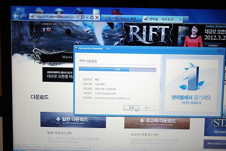Screen dimensions: 226x151
Task: Click the 시작페이지 설정 link
Action: coord(49,24)
